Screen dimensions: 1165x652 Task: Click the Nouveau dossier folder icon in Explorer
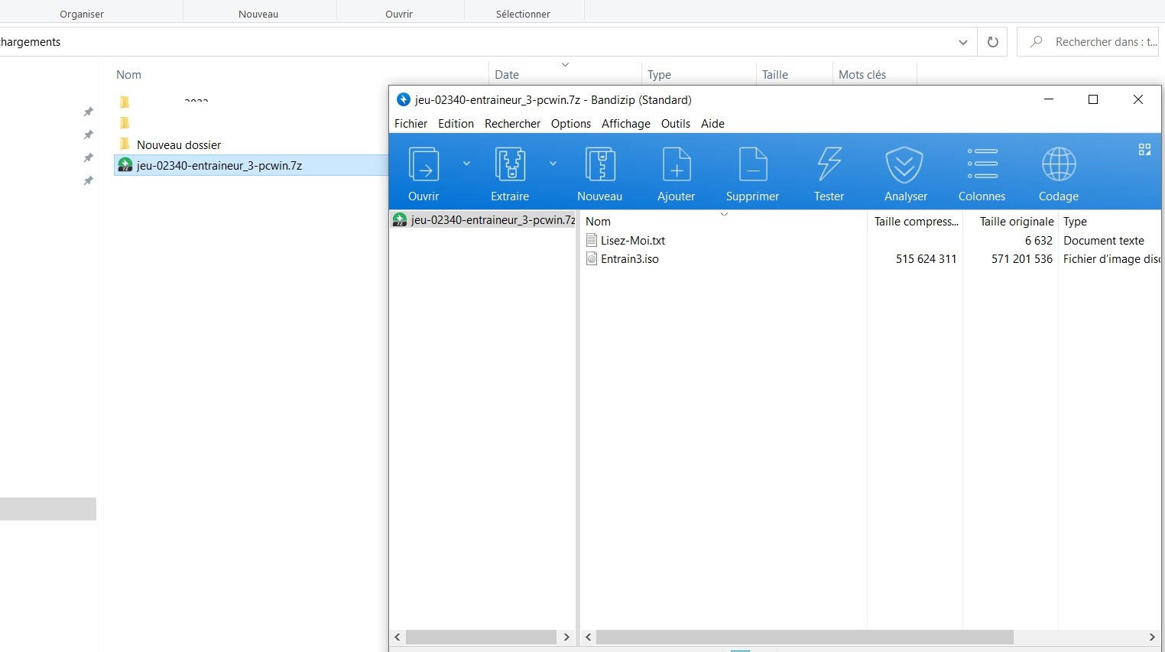[125, 144]
